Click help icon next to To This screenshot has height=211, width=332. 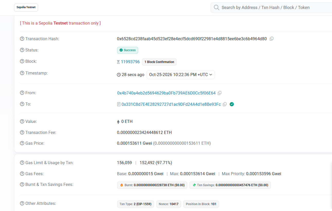pos(22,104)
